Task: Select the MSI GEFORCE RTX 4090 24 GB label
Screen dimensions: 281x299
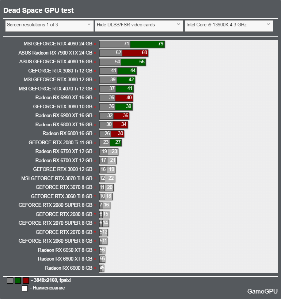Action: pos(58,44)
